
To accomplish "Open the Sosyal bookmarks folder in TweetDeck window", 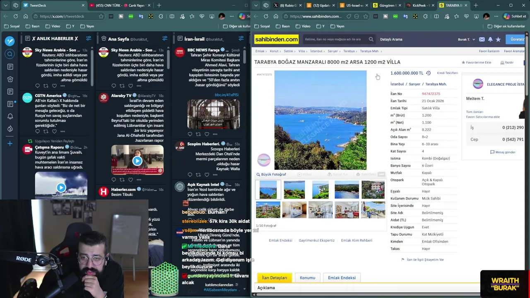I will (x=12, y=26).
